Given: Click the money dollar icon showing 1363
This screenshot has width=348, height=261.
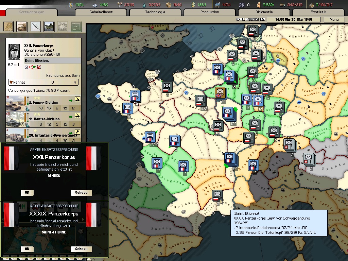Looking at the screenshot, I should pyautogui.click(x=193, y=5).
